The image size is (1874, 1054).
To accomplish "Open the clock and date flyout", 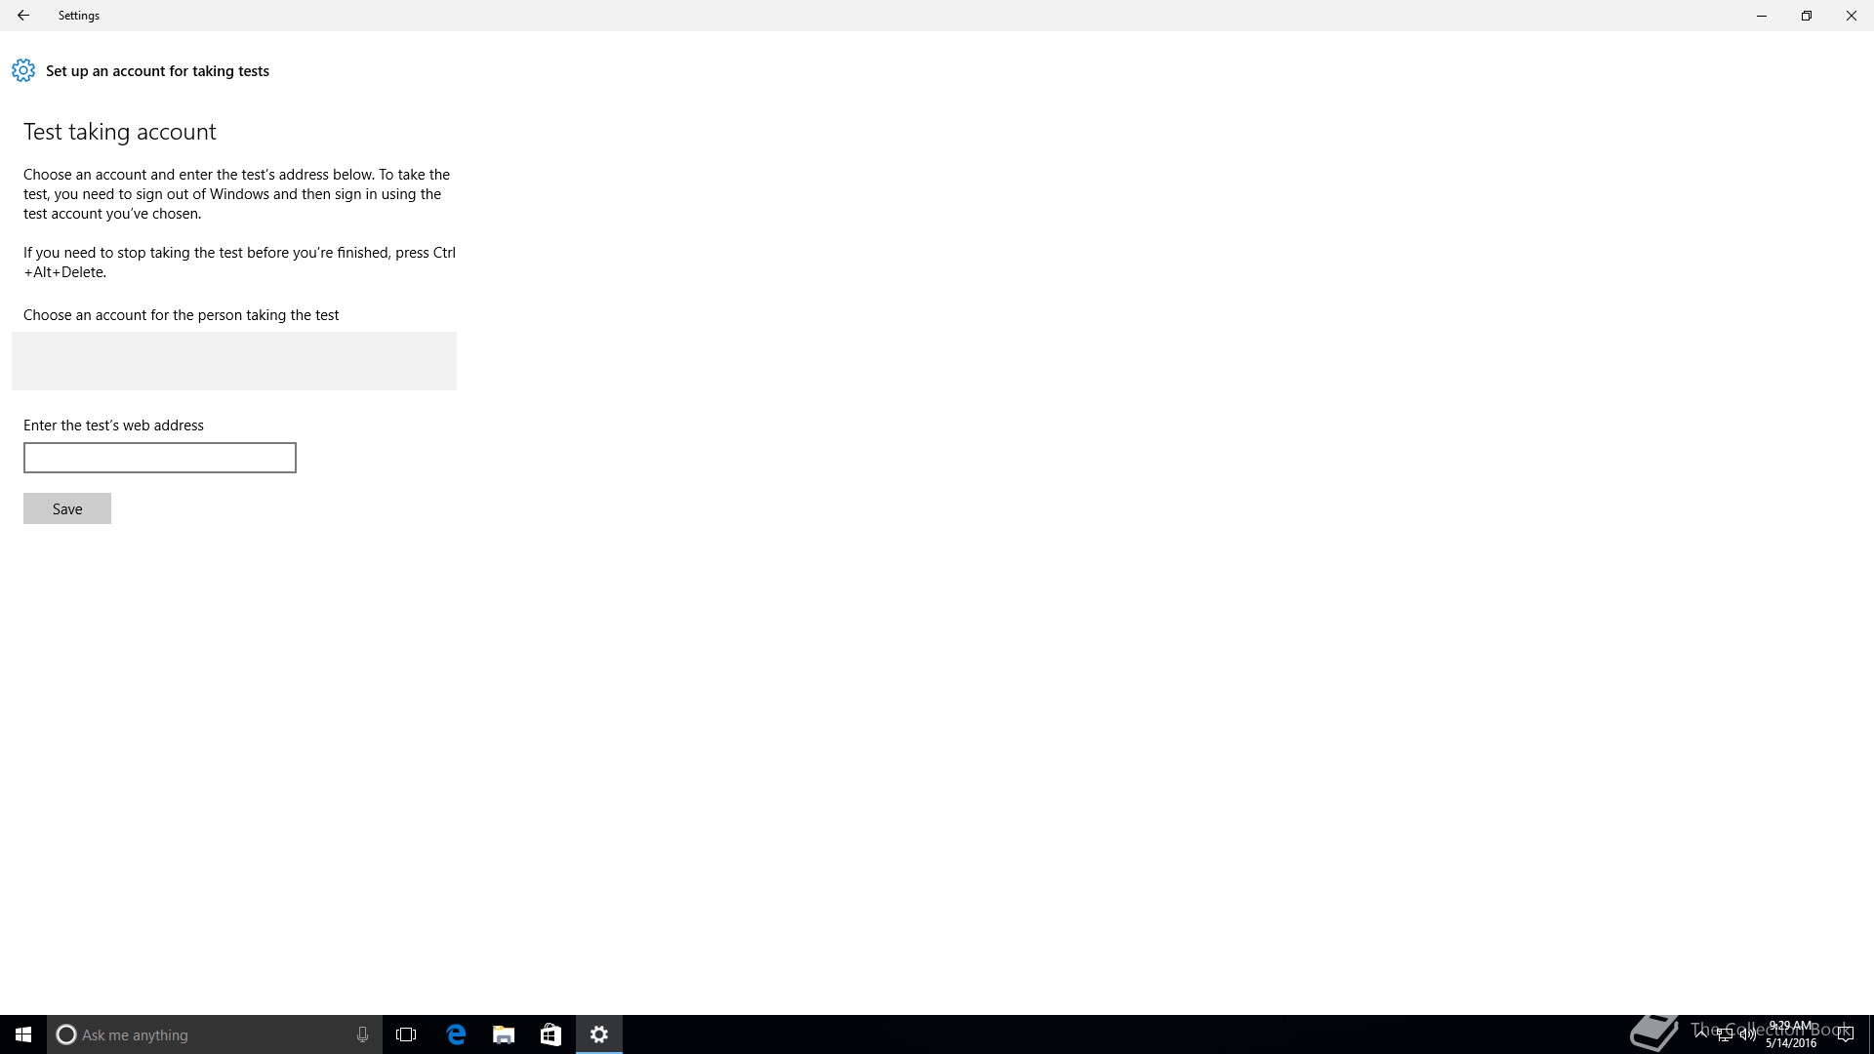I will tap(1790, 1034).
